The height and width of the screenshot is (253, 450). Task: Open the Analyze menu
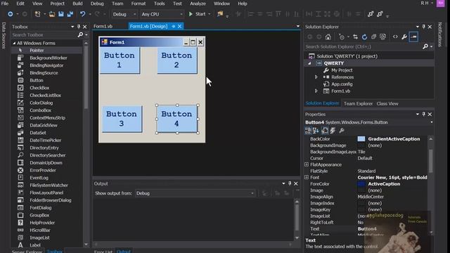coord(198,4)
